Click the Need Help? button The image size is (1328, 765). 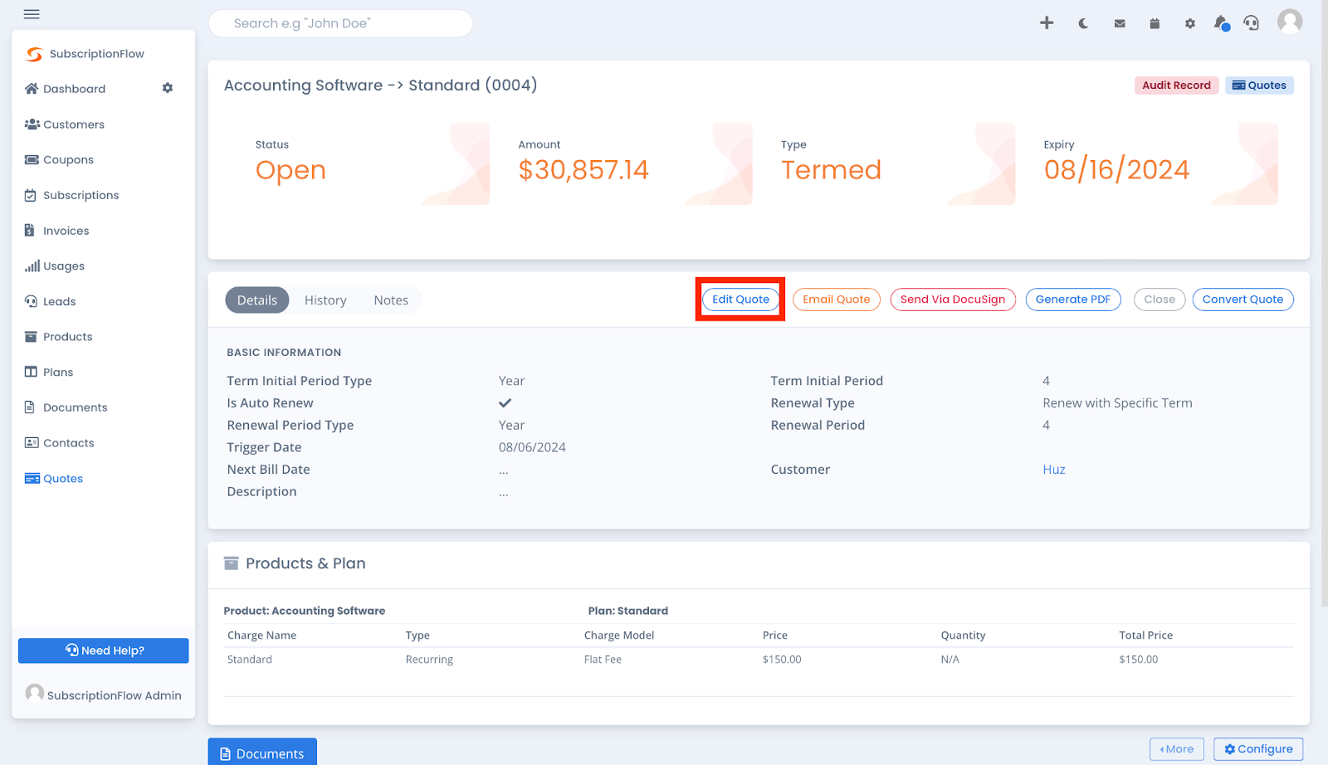click(x=104, y=650)
